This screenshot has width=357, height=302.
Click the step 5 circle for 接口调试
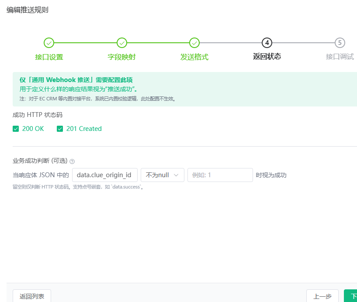[x=340, y=43]
